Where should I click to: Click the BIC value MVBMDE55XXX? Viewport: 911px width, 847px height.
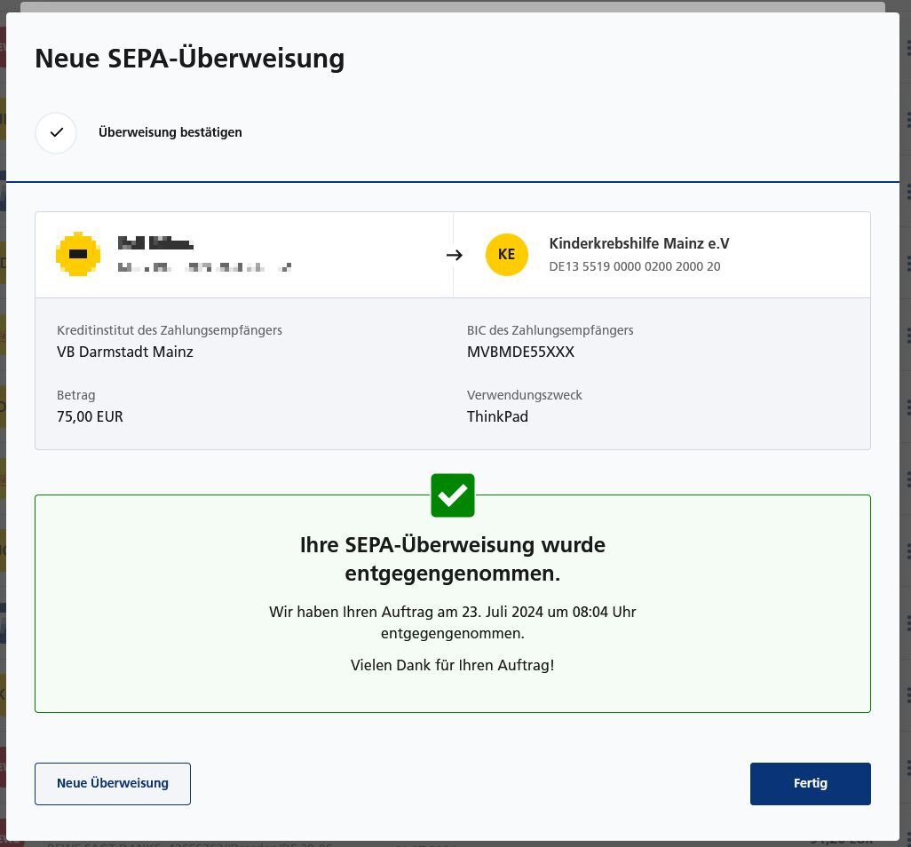[520, 352]
